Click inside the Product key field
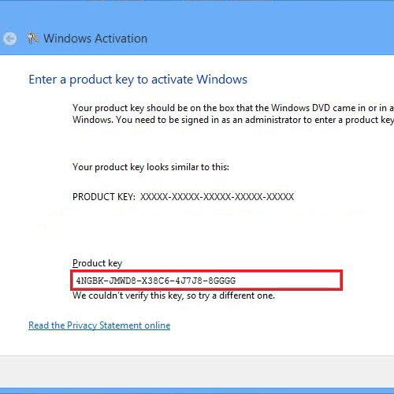Viewport: 394px width, 394px height. tap(206, 281)
